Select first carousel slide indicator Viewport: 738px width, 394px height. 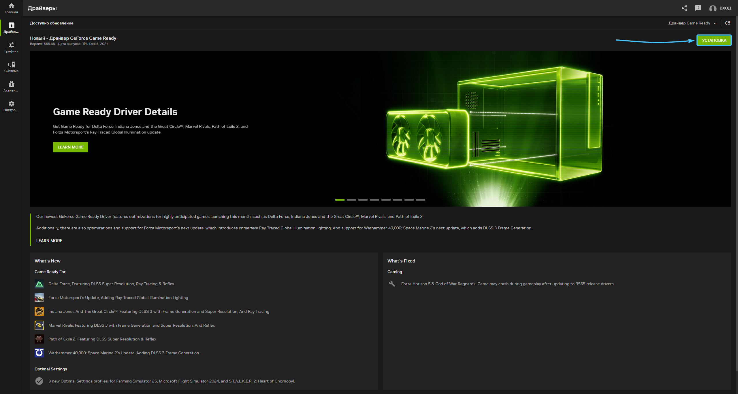pos(340,199)
